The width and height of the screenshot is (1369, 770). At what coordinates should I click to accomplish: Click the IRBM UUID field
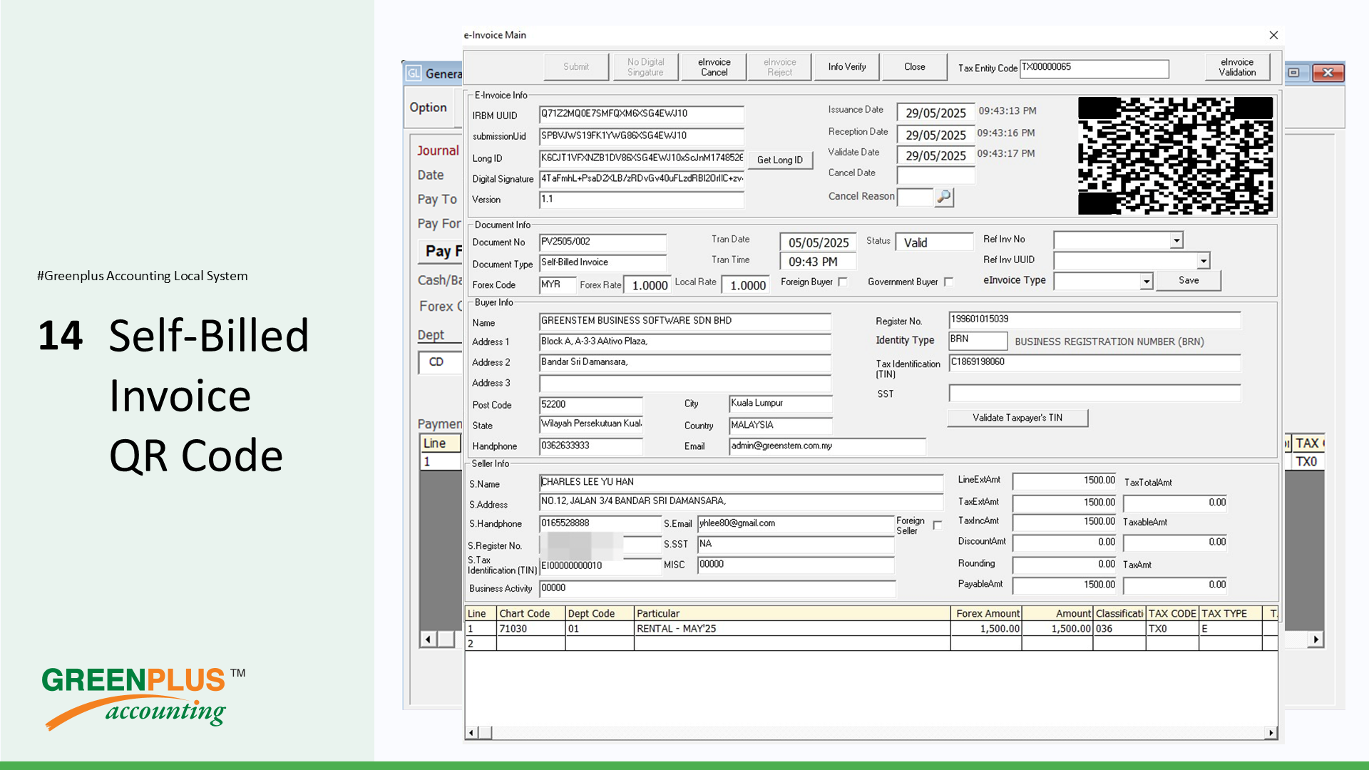(642, 114)
